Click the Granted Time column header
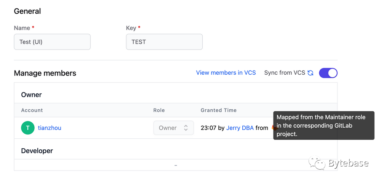This screenshot has height=181, width=381. [x=219, y=110]
